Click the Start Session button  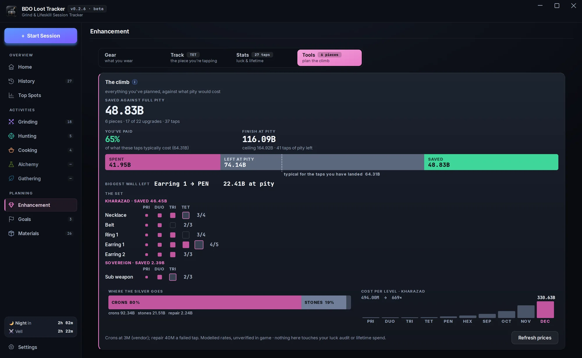pyautogui.click(x=41, y=36)
